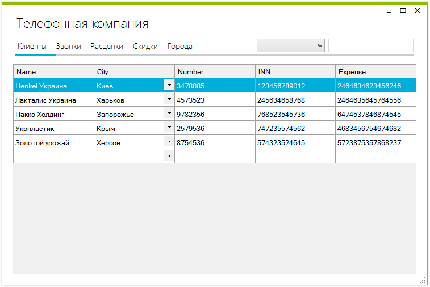Sort by the Number column header
430x287 pixels.
(x=215, y=71)
